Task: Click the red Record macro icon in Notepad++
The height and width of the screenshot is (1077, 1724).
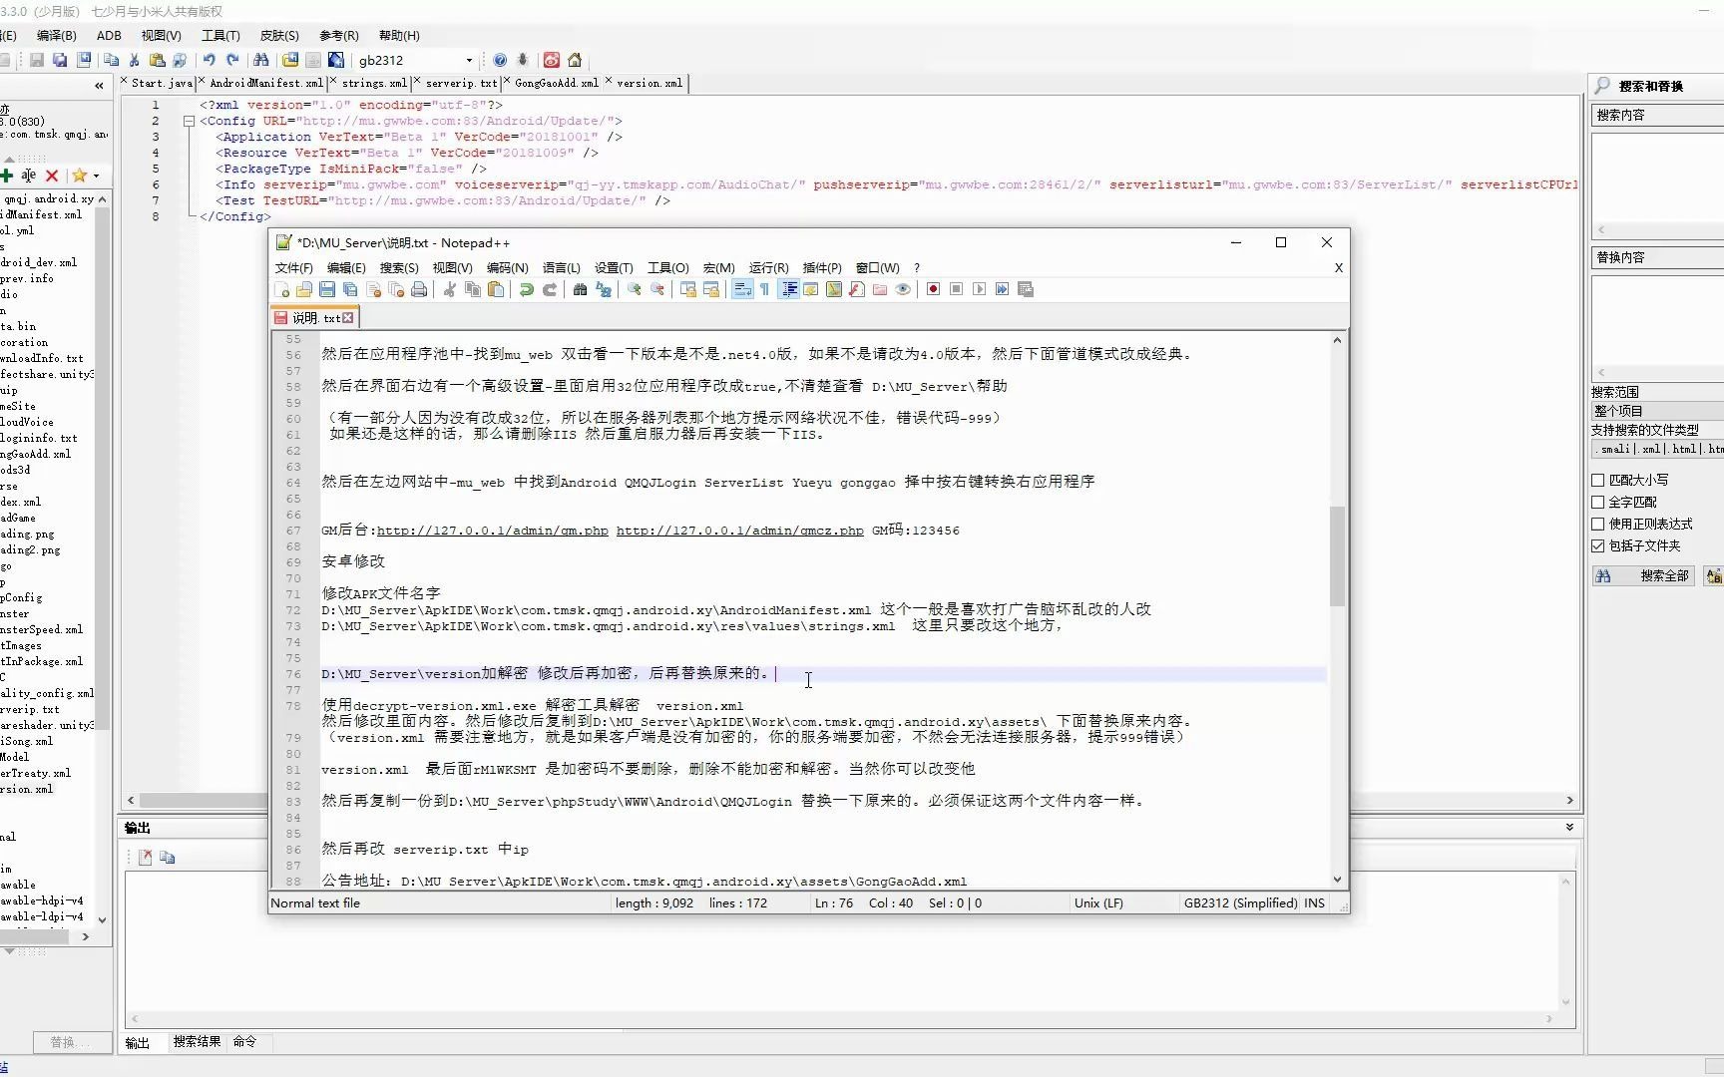Action: (x=934, y=290)
